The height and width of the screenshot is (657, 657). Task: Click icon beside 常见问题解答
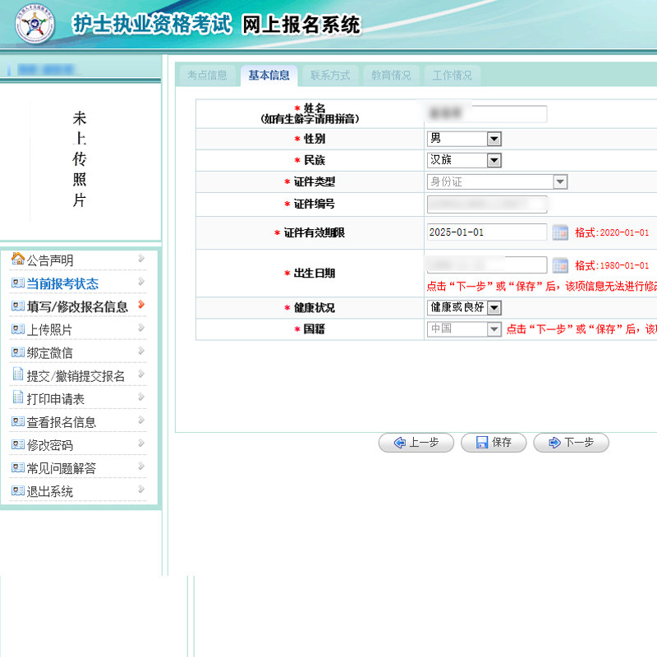click(17, 467)
